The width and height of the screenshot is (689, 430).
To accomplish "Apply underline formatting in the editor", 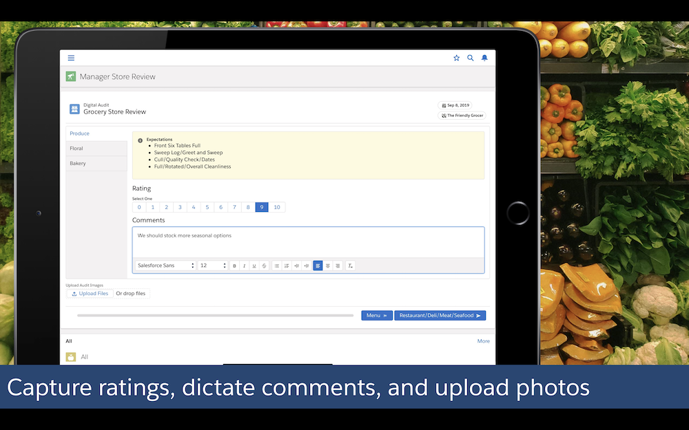I will [x=254, y=266].
